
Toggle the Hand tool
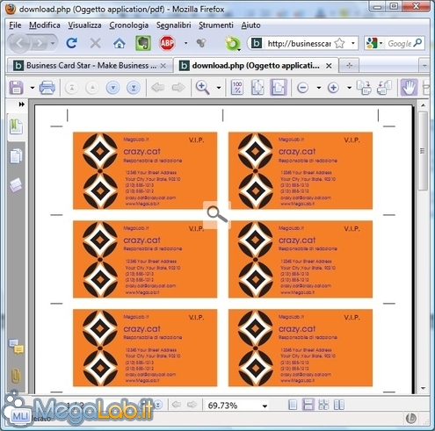409,88
